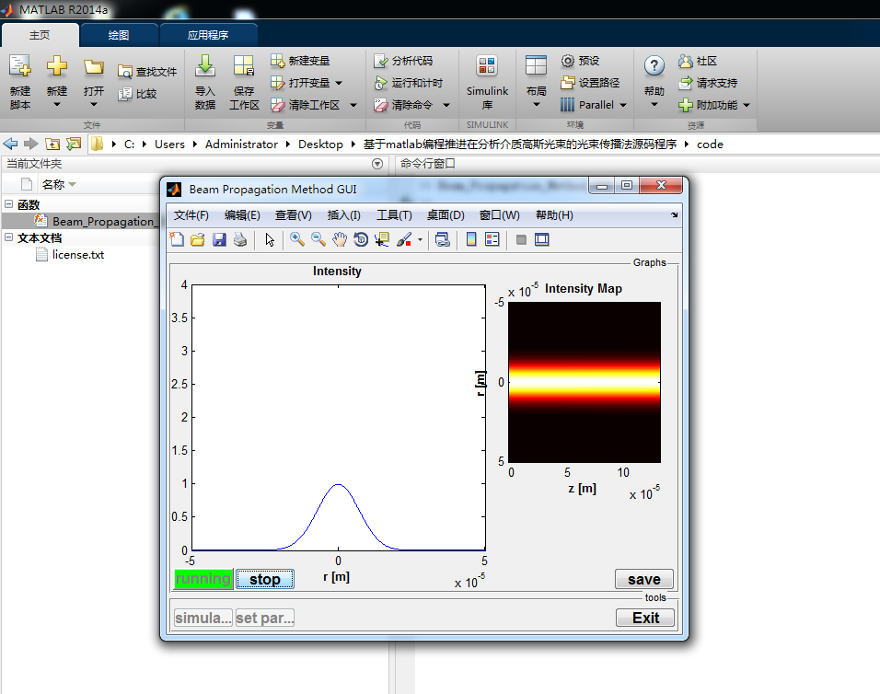Click the New Variable (新建变量) icon
Screen dimensions: 880x694
(x=278, y=61)
